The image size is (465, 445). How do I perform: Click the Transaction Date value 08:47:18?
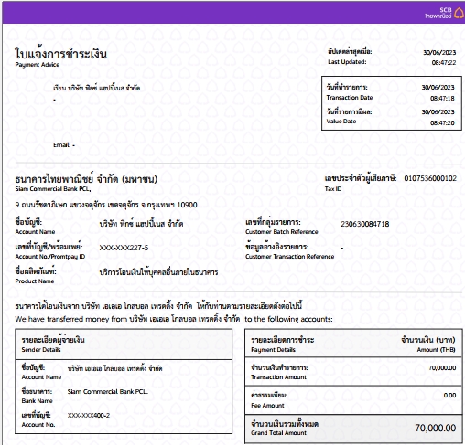[x=442, y=98]
